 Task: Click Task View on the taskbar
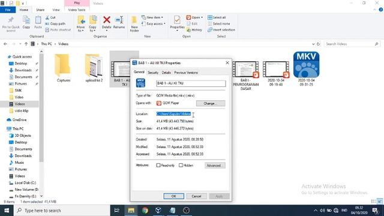pos(117,211)
